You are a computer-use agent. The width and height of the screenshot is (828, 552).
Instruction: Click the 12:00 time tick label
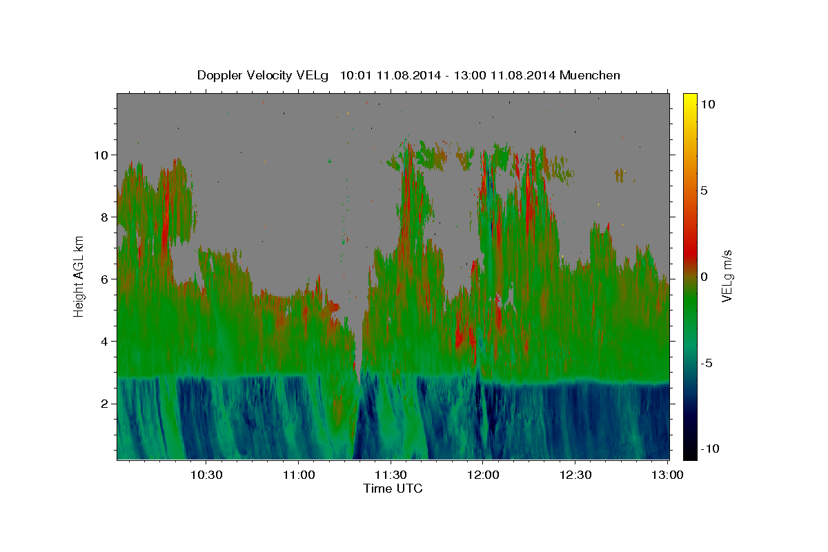[x=484, y=475]
